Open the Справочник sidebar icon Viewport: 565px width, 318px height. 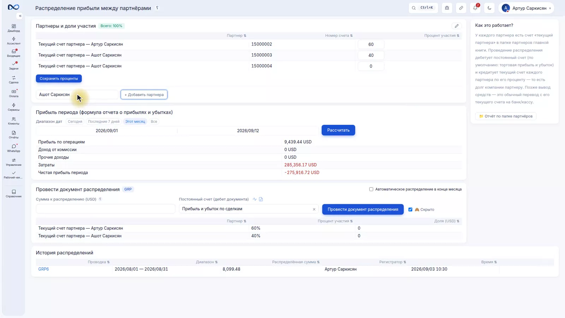[x=14, y=194]
